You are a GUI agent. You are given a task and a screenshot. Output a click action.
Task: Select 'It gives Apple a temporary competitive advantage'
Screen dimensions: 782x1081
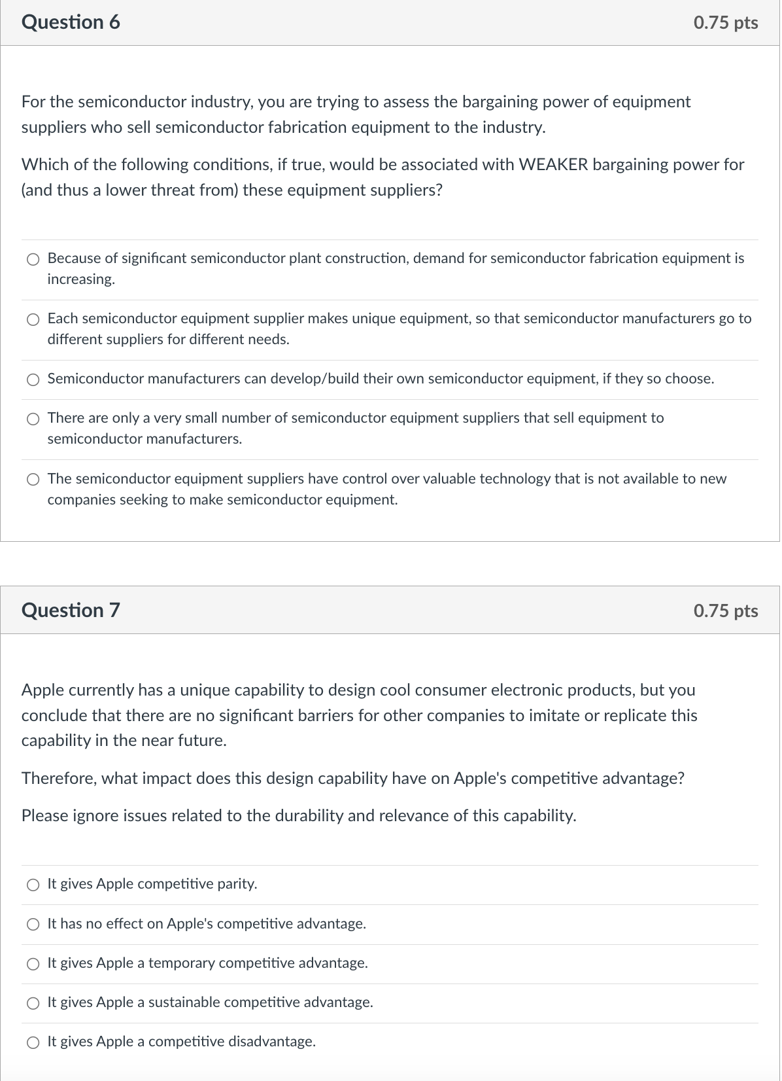click(33, 964)
